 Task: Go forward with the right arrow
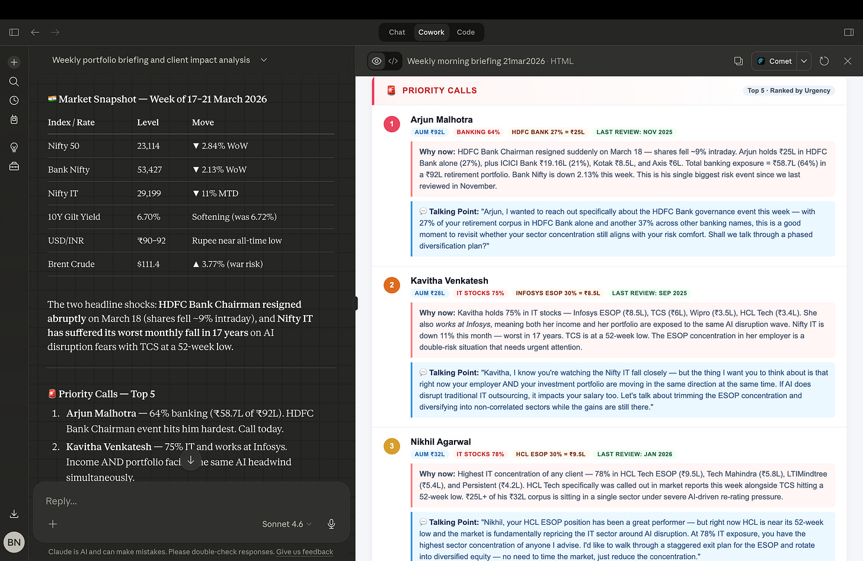(x=55, y=32)
